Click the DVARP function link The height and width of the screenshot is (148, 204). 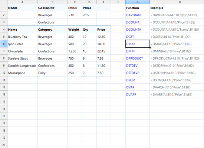(x=131, y=94)
